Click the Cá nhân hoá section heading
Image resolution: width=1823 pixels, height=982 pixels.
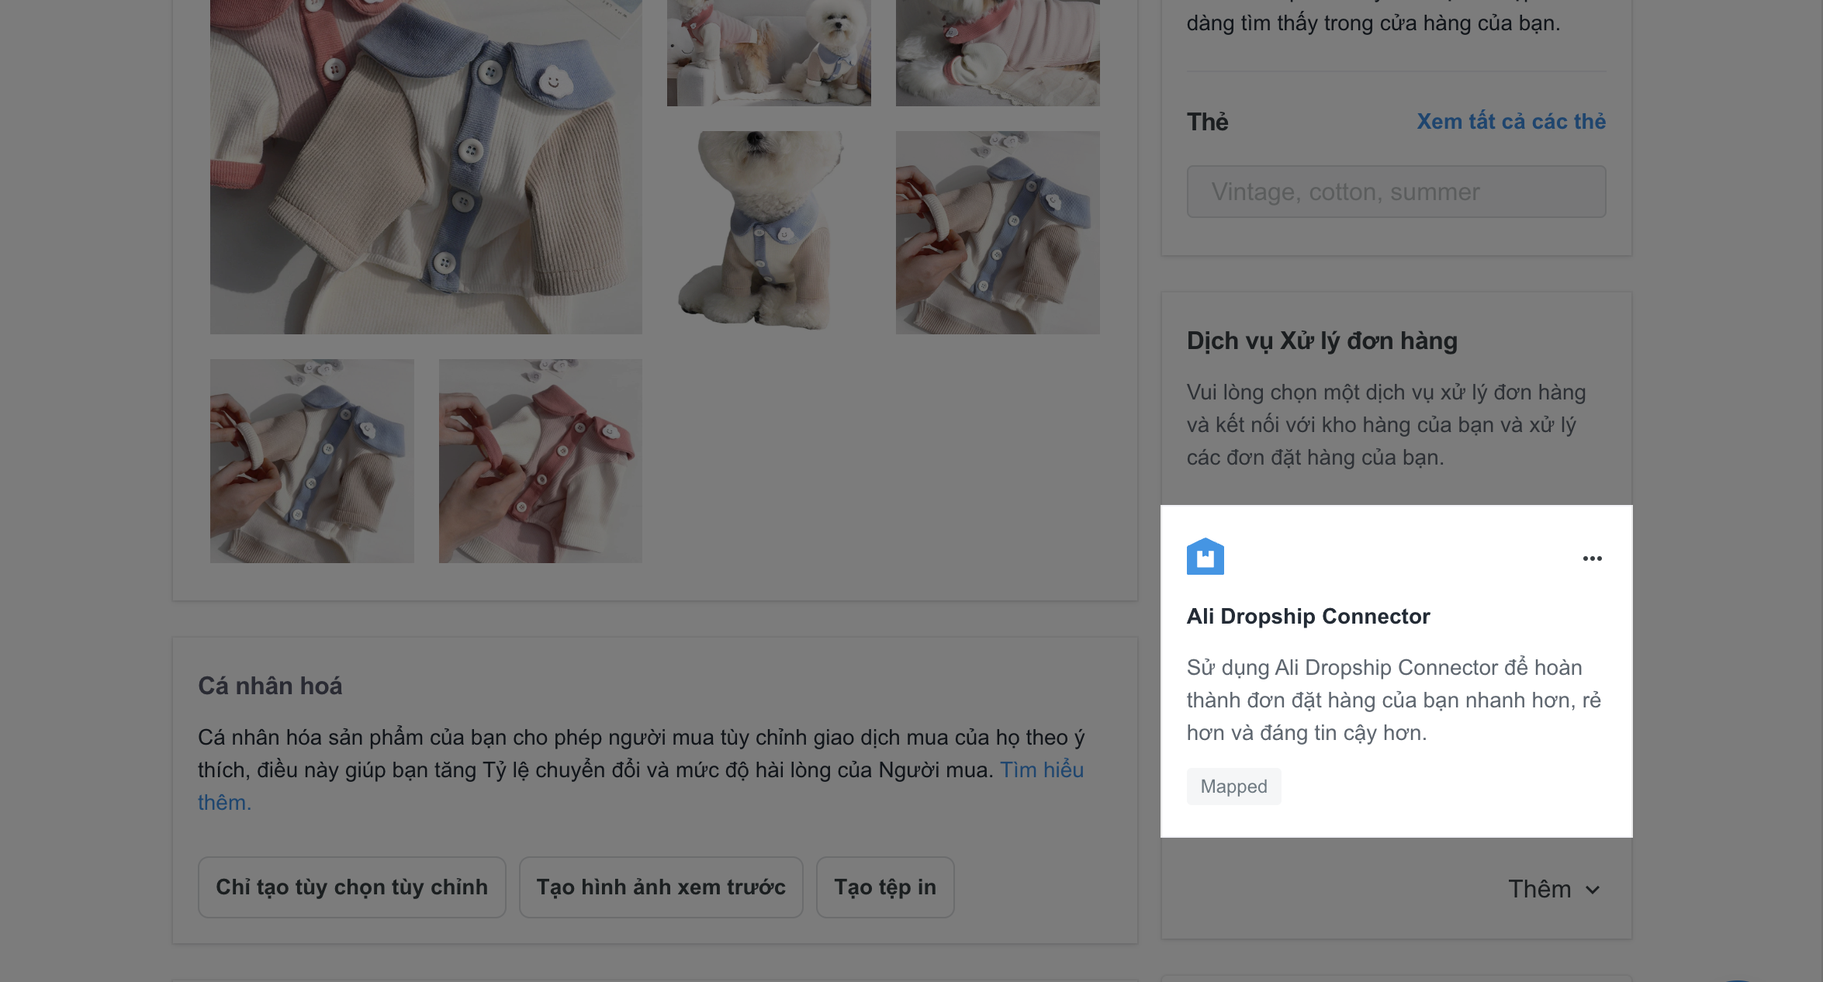tap(270, 686)
